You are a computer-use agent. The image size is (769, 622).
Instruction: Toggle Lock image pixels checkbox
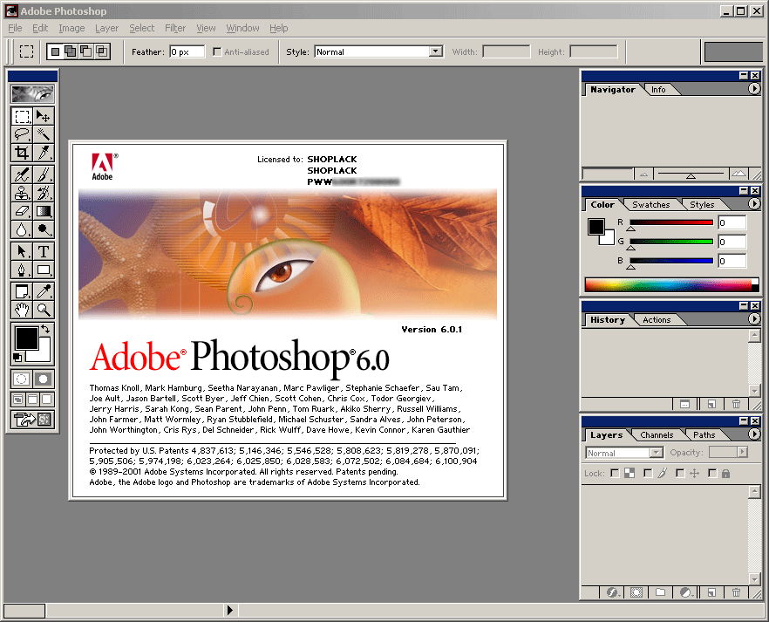tap(648, 473)
